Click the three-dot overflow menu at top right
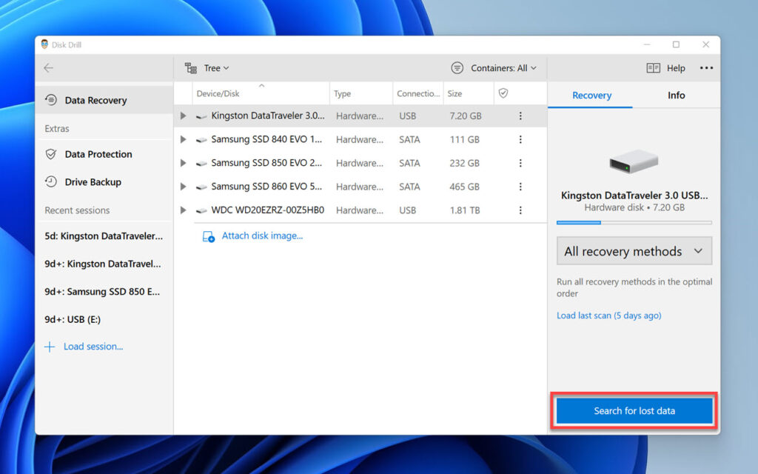The height and width of the screenshot is (474, 758). (706, 67)
